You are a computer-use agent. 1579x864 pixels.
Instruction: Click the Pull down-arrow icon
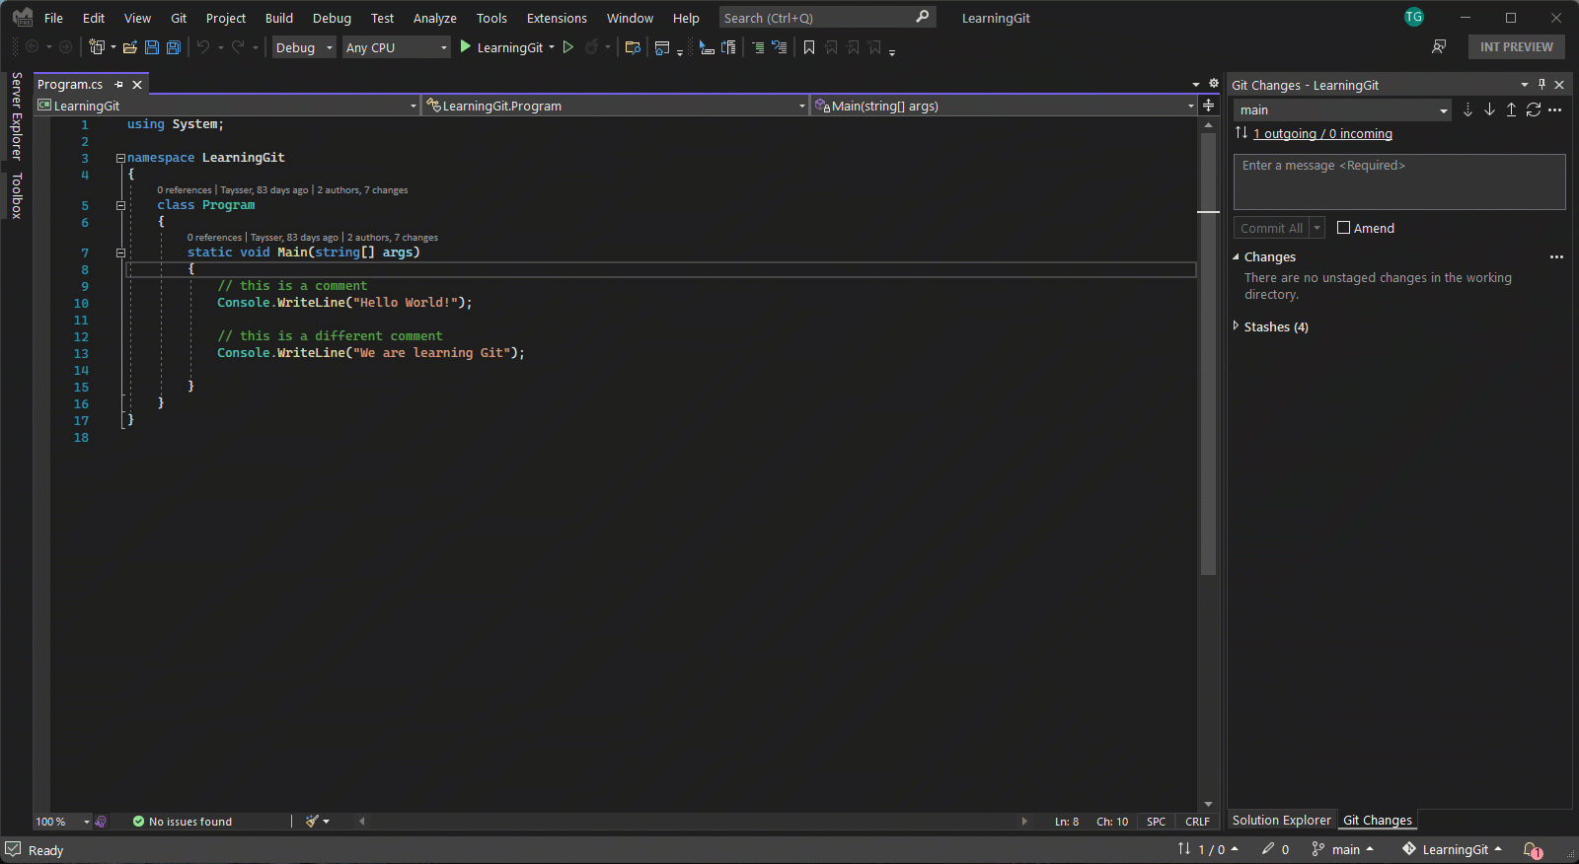pyautogui.click(x=1489, y=110)
